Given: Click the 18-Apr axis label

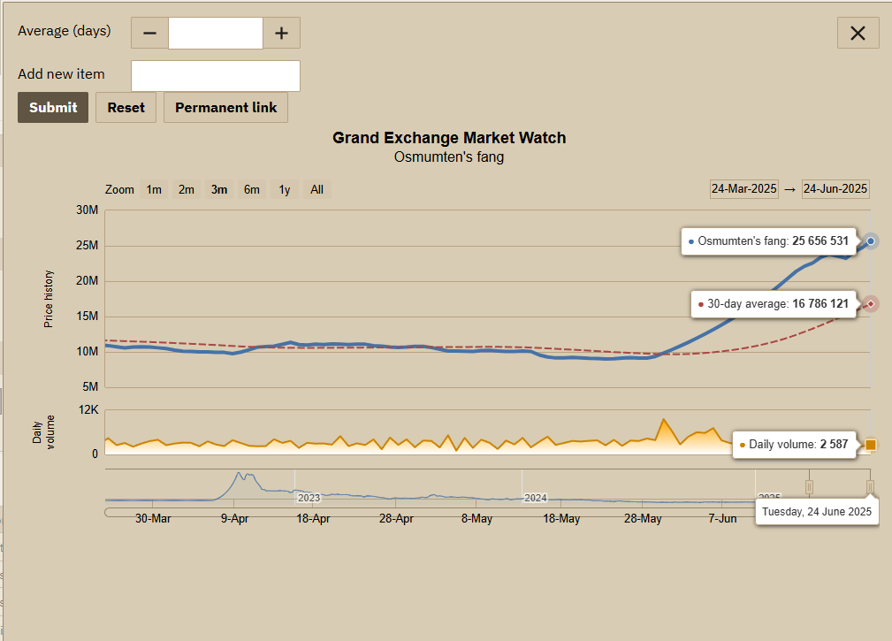Looking at the screenshot, I should click(313, 519).
